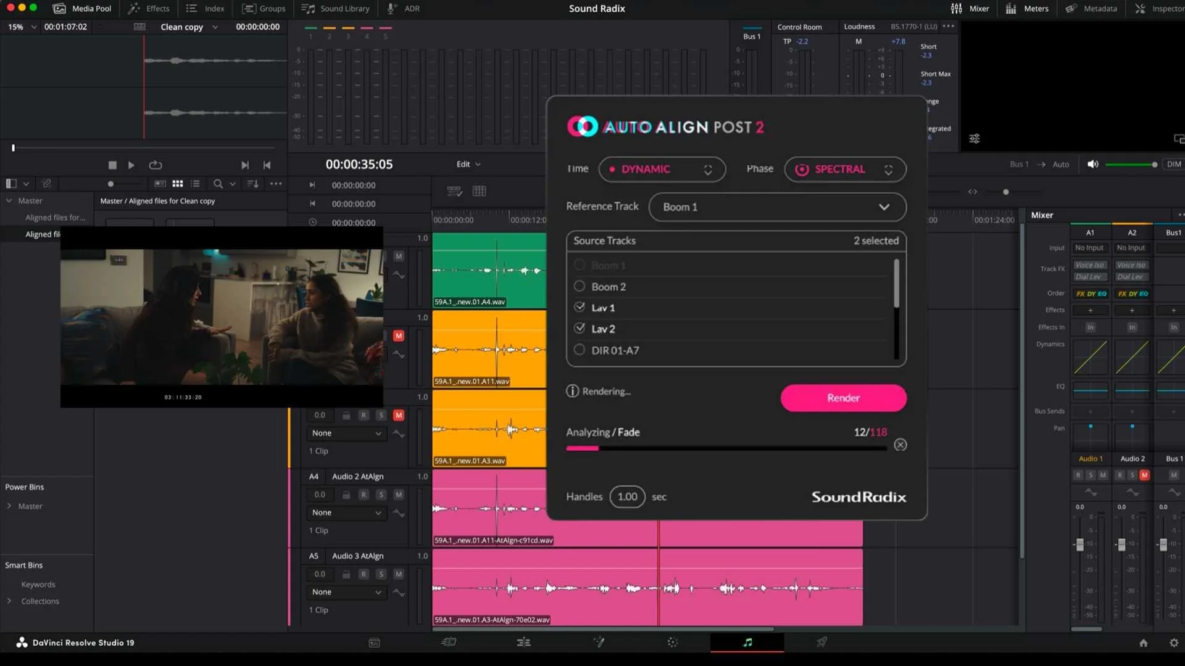
Task: Open the Metadata panel
Action: [1091, 9]
